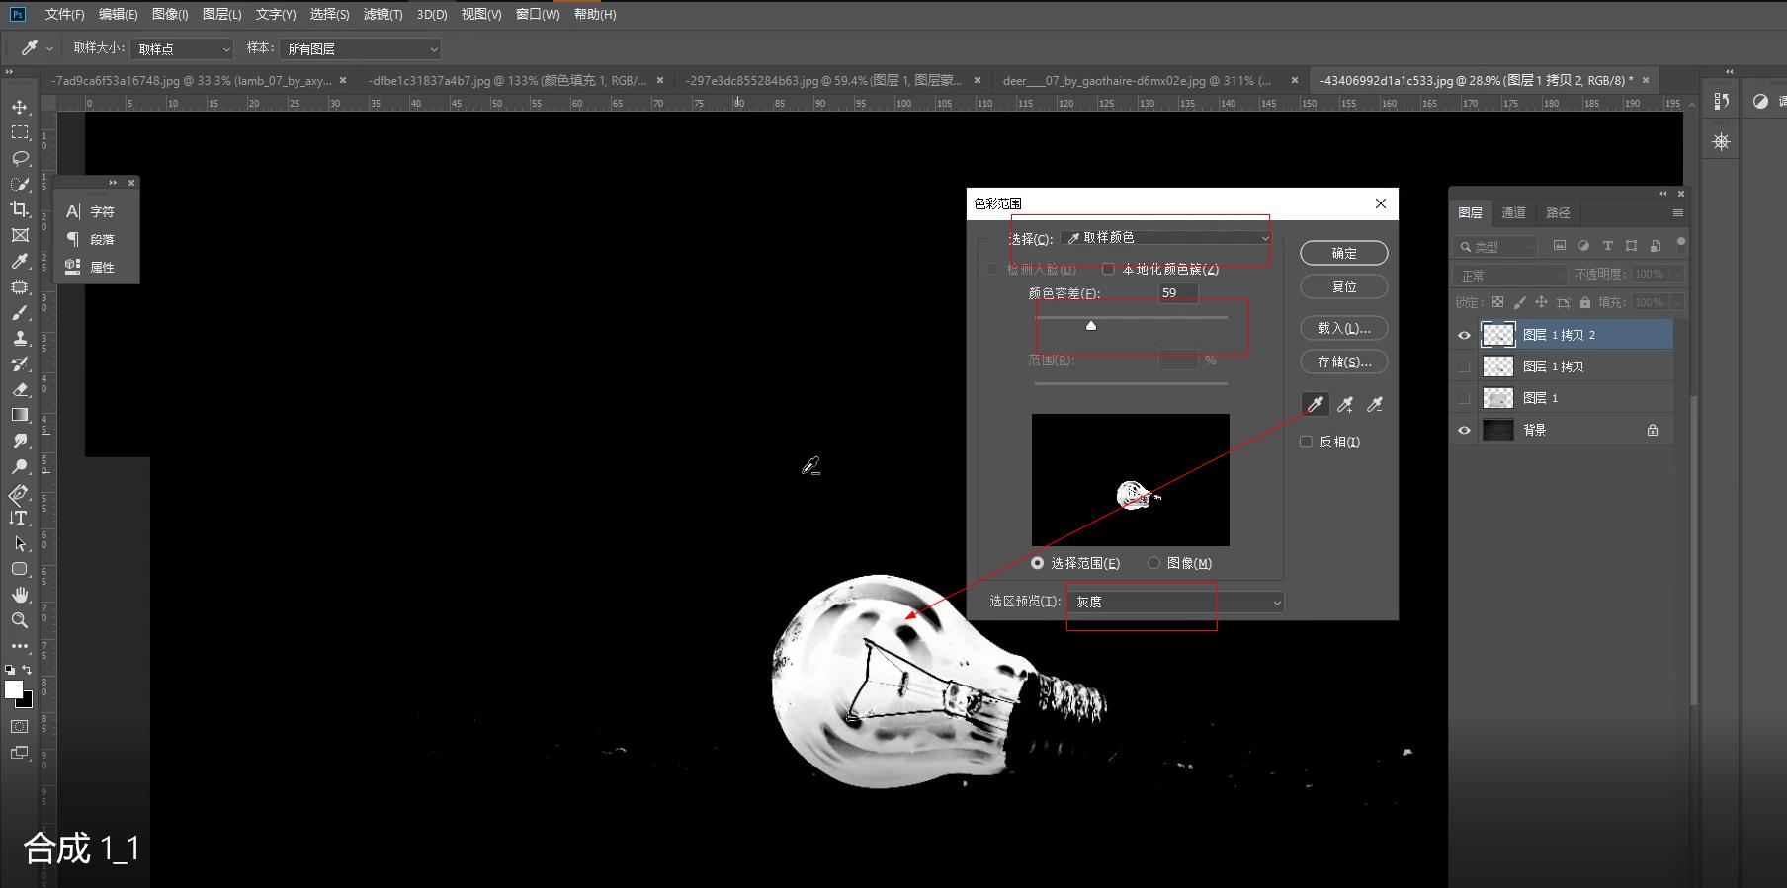The height and width of the screenshot is (888, 1787).
Task: Open the 选区预览 灰度 dropdown
Action: click(1174, 602)
